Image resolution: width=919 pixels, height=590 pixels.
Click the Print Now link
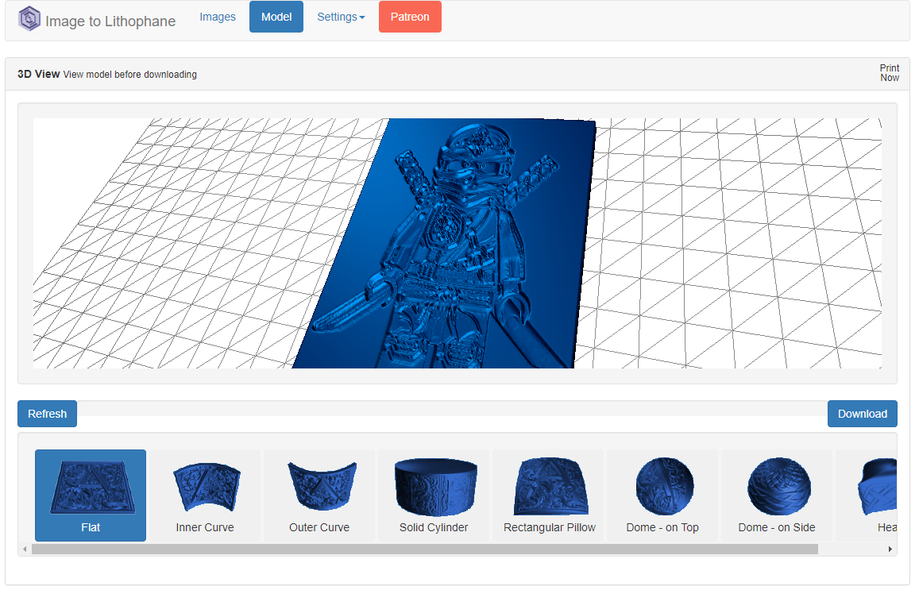889,72
